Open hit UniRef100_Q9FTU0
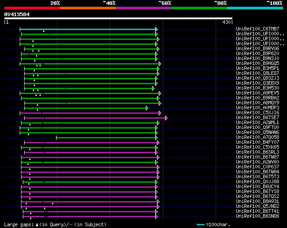This screenshot has width=287, height=228. [257, 128]
